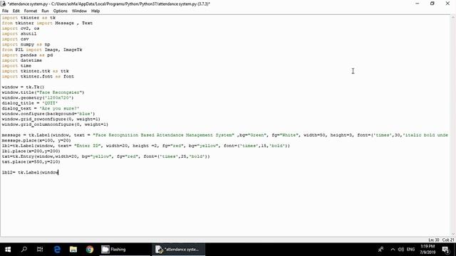
Task: Open the Run menu
Action: click(45, 11)
